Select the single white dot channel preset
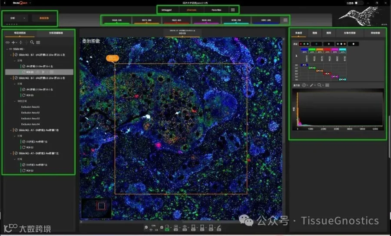This screenshot has width=391, height=236. [353, 44]
